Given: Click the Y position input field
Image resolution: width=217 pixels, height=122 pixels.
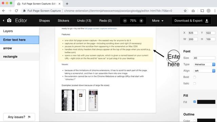Looking at the screenshot, I should (210, 33).
